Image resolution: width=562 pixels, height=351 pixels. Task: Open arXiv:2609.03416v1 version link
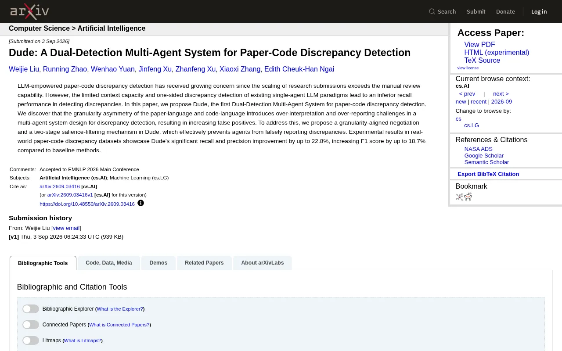point(70,195)
